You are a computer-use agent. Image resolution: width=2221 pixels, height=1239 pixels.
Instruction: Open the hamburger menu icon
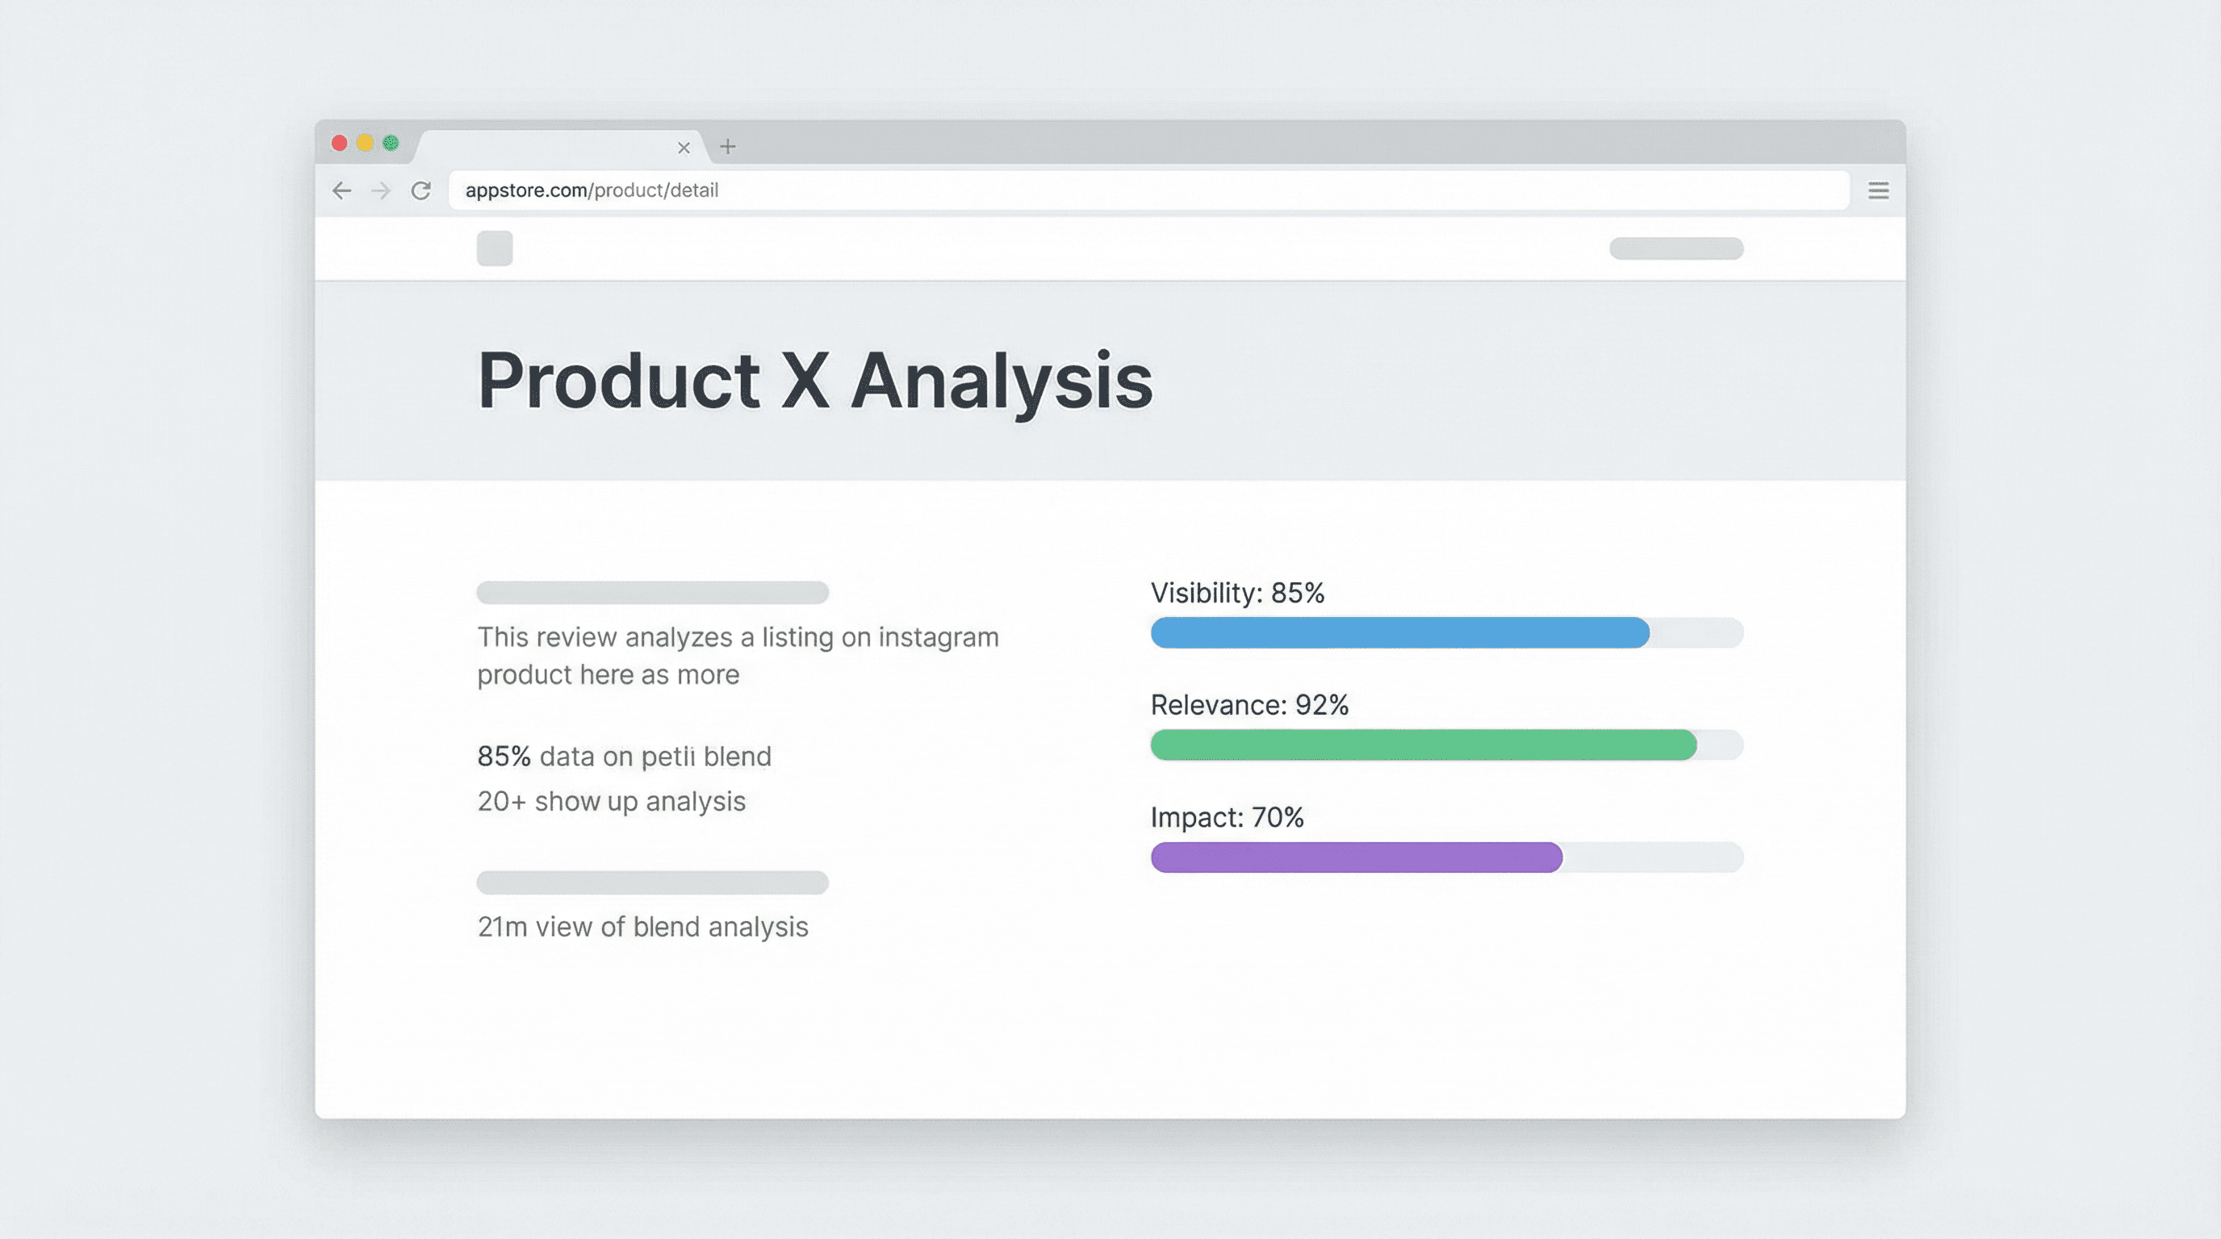pyautogui.click(x=1878, y=190)
